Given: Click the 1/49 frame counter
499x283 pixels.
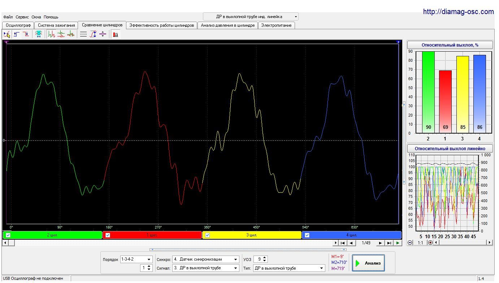Looking at the screenshot, I should tap(366, 243).
